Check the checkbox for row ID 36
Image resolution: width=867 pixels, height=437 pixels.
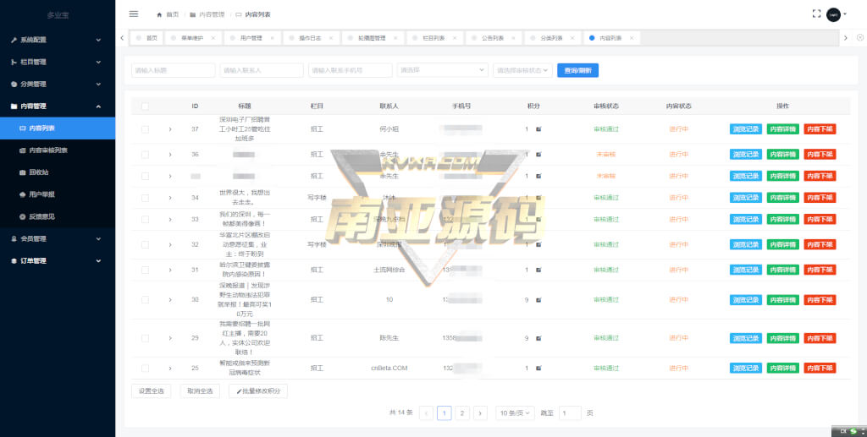click(145, 155)
